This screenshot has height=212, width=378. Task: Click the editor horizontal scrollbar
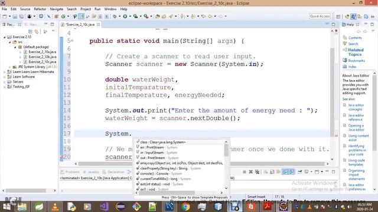tap(201, 164)
